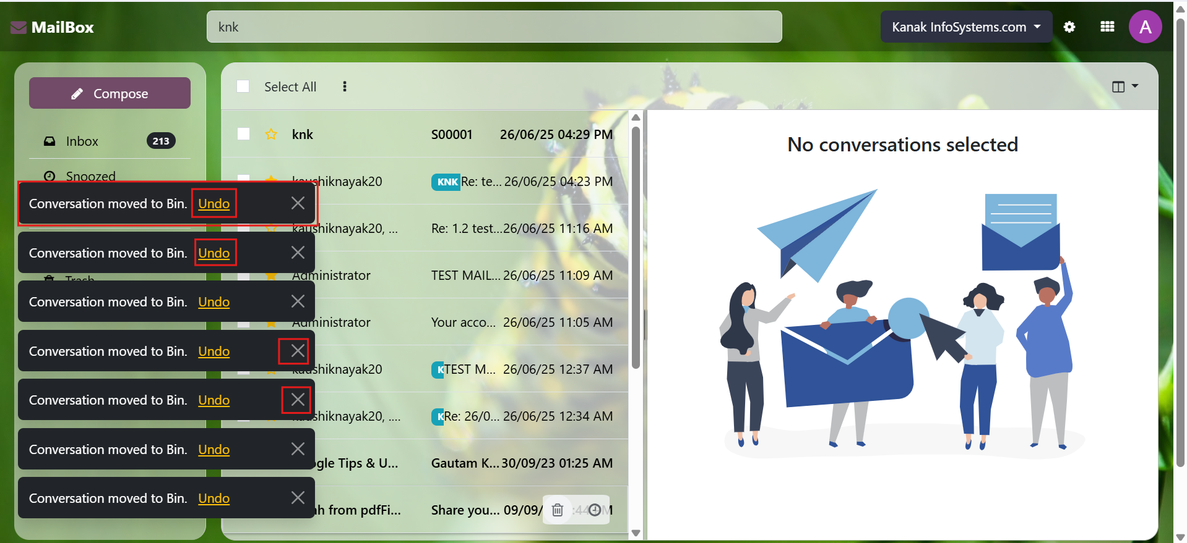This screenshot has height=543, width=1187.
Task: Open the Inbox folder
Action: coord(110,141)
